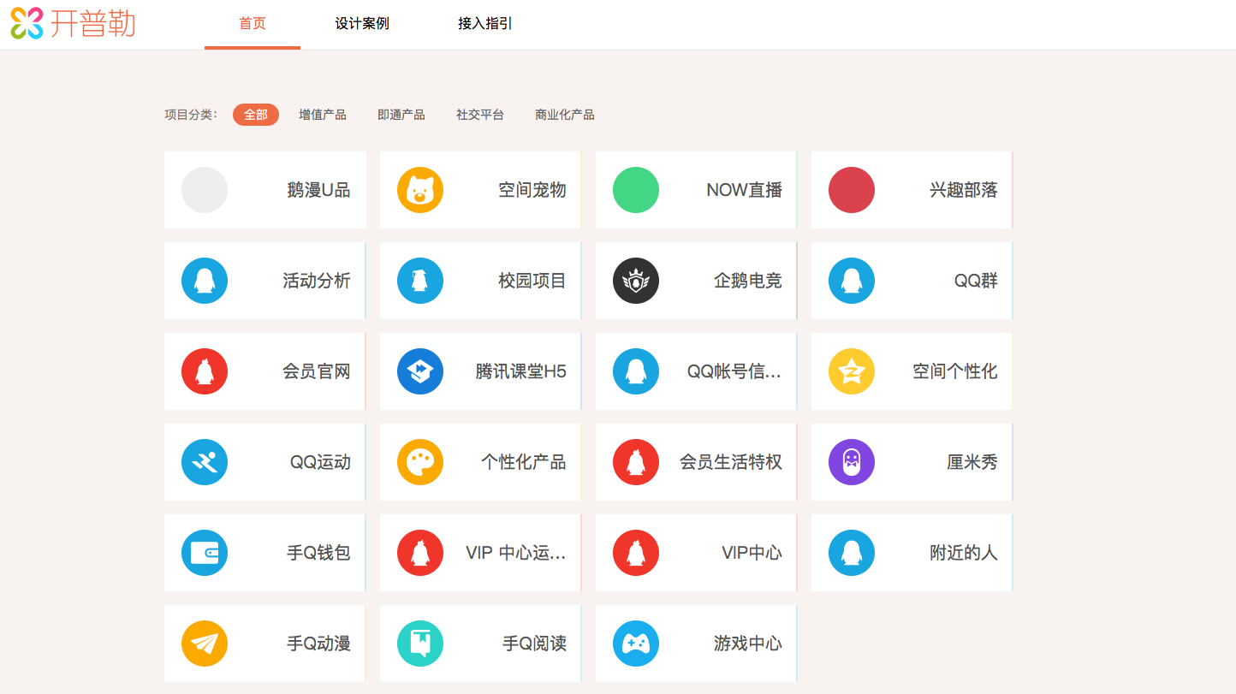Image resolution: width=1236 pixels, height=694 pixels.
Task: Open the 空间个性化 project name
Action: coord(955,371)
